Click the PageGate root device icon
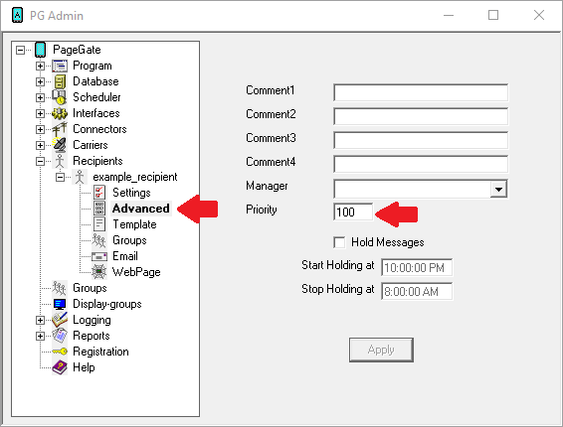 pos(40,50)
